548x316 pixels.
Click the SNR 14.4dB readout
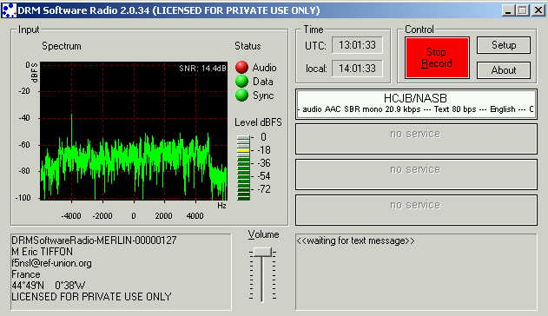pyautogui.click(x=202, y=69)
